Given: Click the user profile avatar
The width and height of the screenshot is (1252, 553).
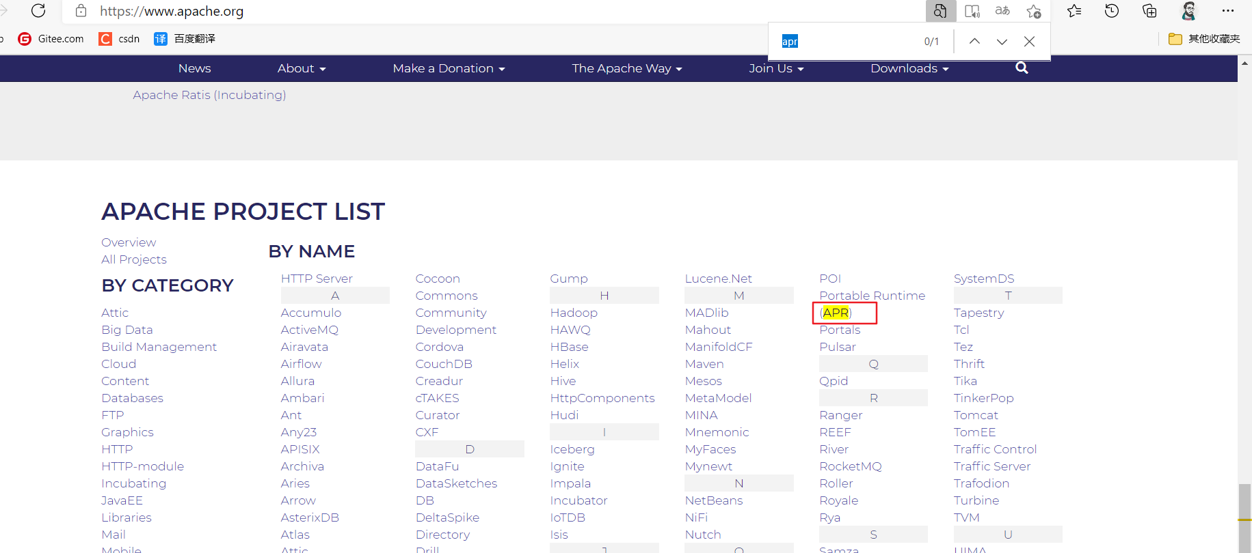Looking at the screenshot, I should pyautogui.click(x=1189, y=11).
